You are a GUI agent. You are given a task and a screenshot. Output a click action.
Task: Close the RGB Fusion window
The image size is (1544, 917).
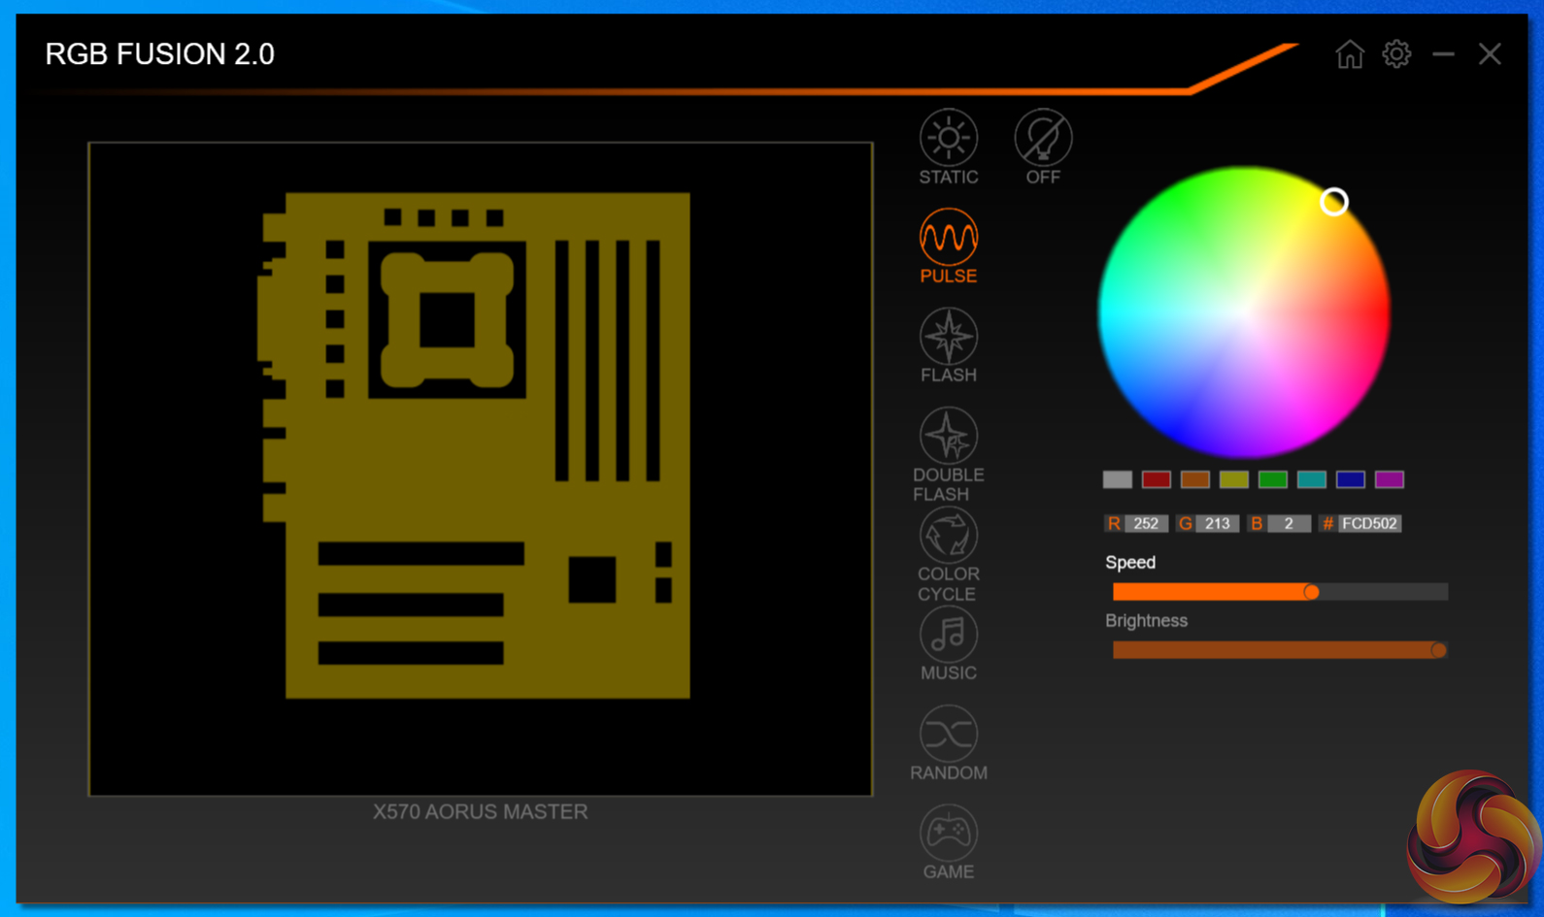click(x=1490, y=54)
